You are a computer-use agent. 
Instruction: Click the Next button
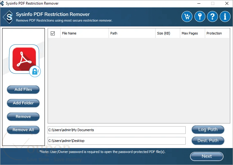(x=207, y=156)
